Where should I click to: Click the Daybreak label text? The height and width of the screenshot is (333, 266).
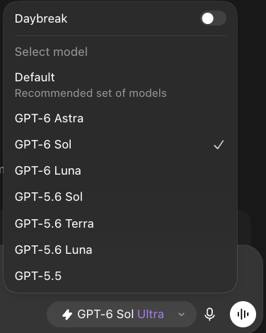41,19
